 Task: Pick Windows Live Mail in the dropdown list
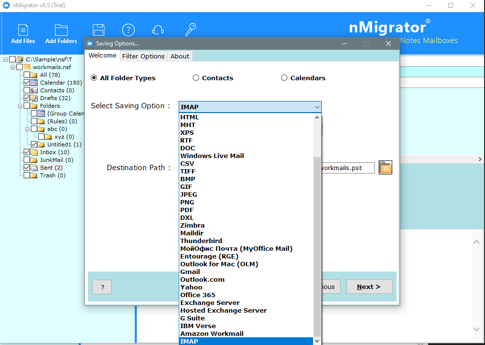(246, 156)
